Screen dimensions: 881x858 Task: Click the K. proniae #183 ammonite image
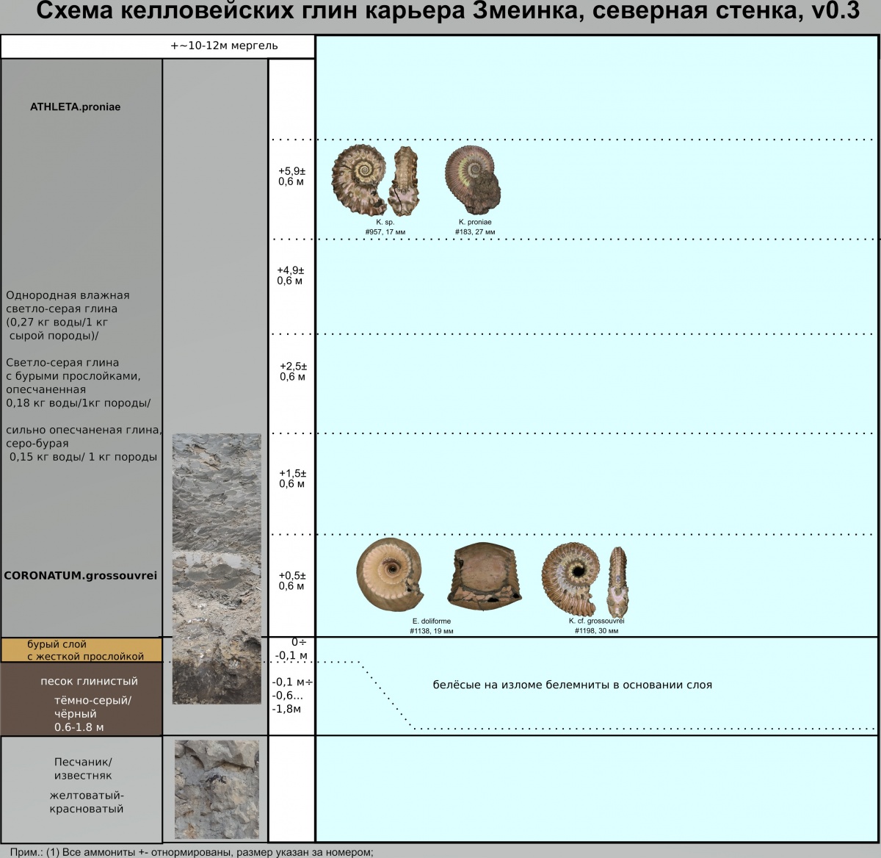[x=474, y=180]
